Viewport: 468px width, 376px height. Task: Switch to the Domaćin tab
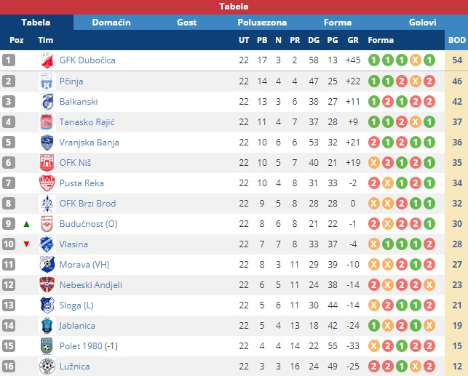[x=111, y=23]
